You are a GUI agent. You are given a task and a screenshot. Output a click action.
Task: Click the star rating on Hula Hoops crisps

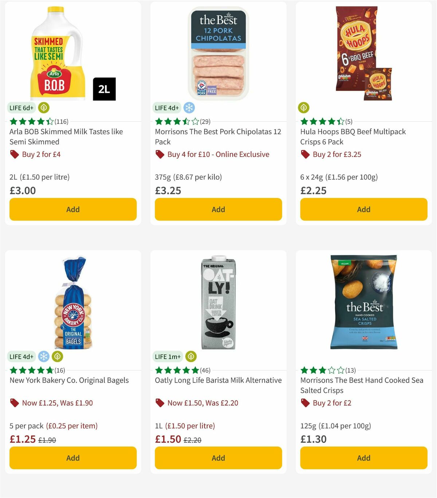point(320,121)
